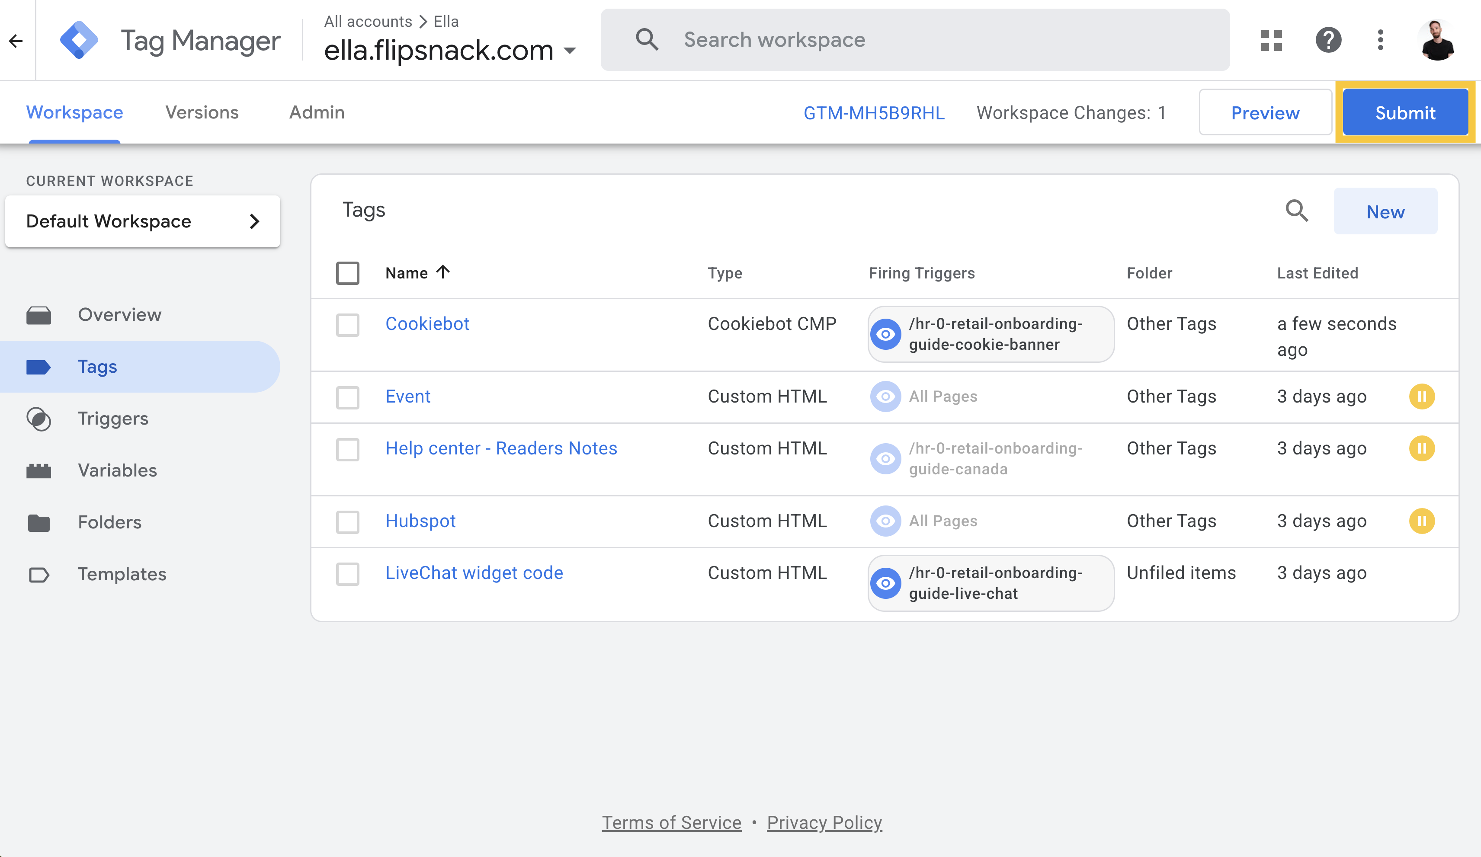Click the Help center trigger eye icon
Viewport: 1481px width, 857px height.
tap(886, 459)
